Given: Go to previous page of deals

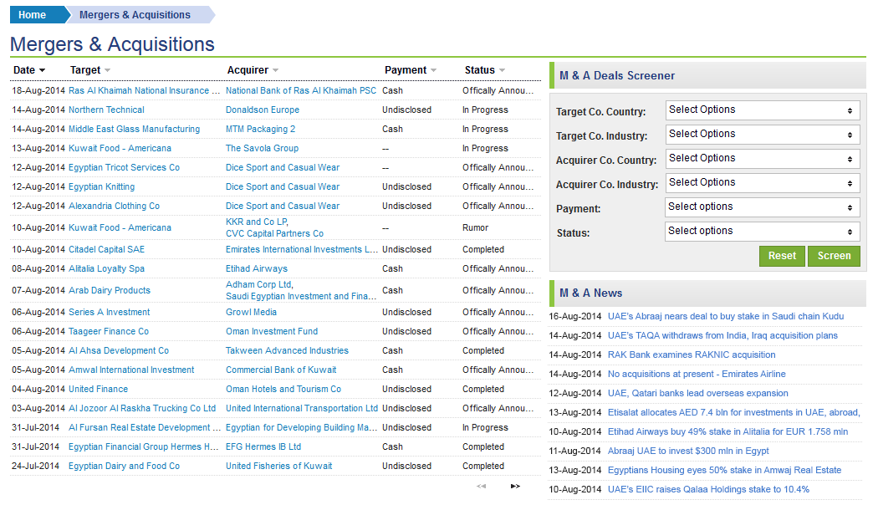Looking at the screenshot, I should pyautogui.click(x=481, y=486).
